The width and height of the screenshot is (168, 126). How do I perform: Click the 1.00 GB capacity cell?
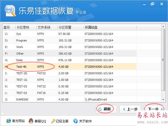pos(63,80)
